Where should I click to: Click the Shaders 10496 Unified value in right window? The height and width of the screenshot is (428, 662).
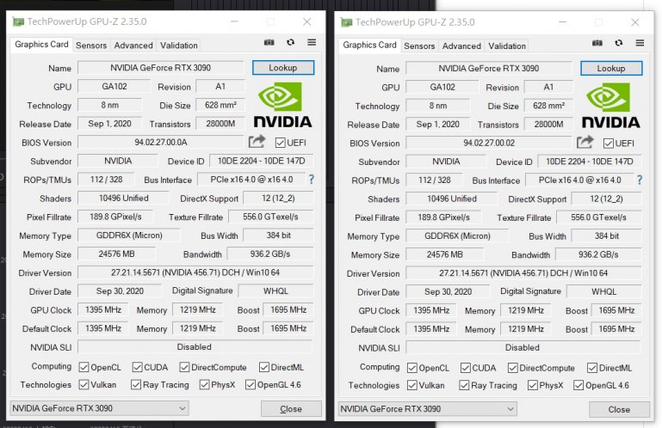tap(451, 199)
